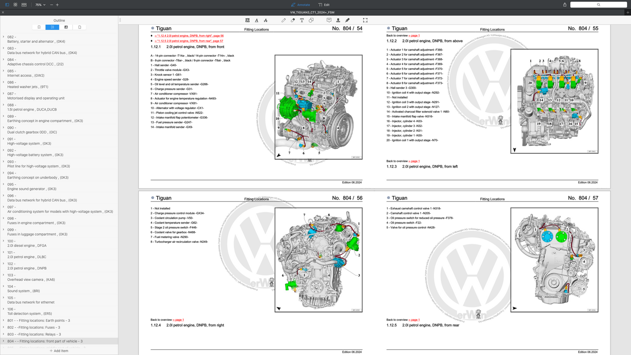
Task: Select the signature pen tool
Action: click(347, 20)
